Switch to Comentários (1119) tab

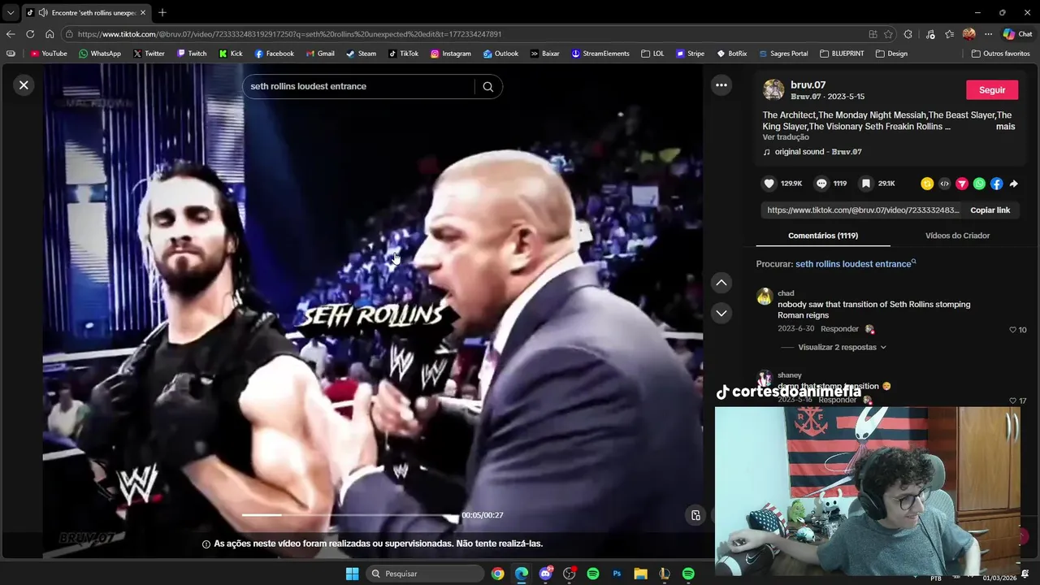(823, 236)
